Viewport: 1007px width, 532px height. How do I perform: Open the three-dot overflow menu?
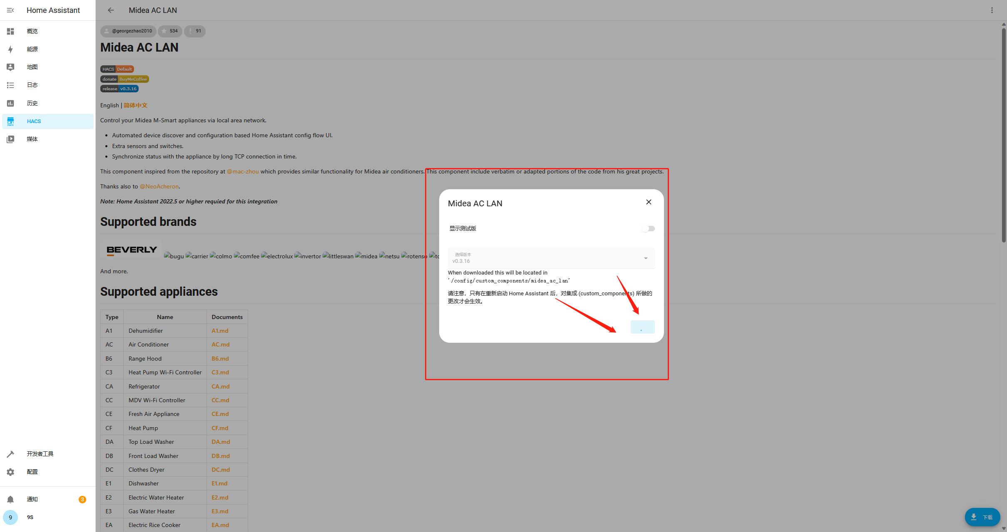992,10
